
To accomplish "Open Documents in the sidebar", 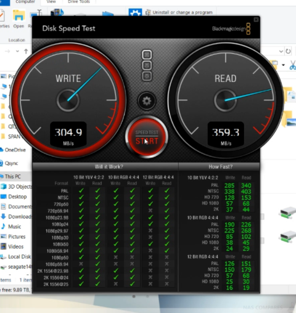I will 16,206.
